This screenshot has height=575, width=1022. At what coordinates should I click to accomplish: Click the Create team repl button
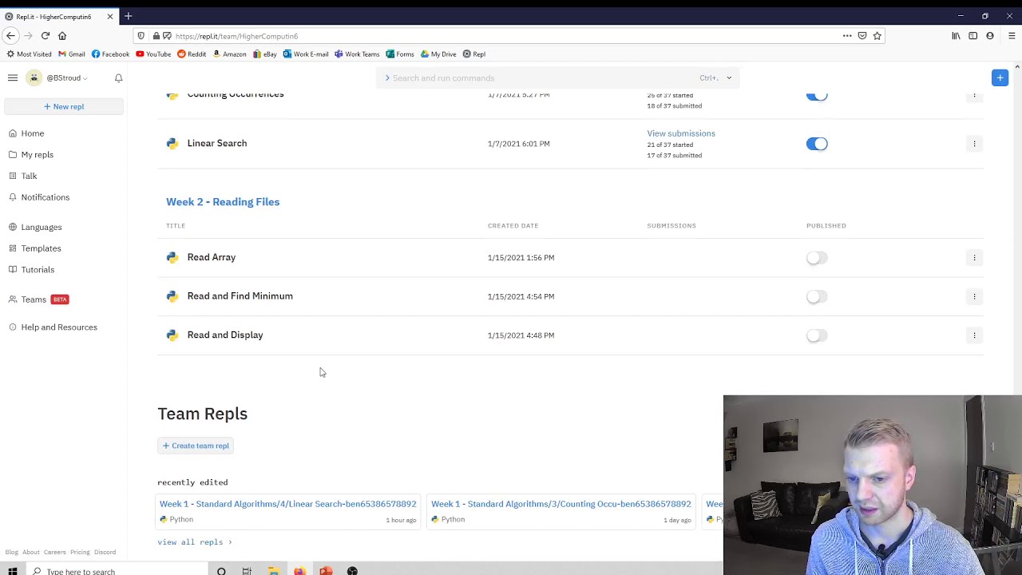(x=196, y=446)
